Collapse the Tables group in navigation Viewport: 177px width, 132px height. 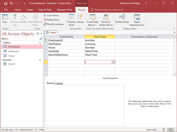(x=40, y=43)
